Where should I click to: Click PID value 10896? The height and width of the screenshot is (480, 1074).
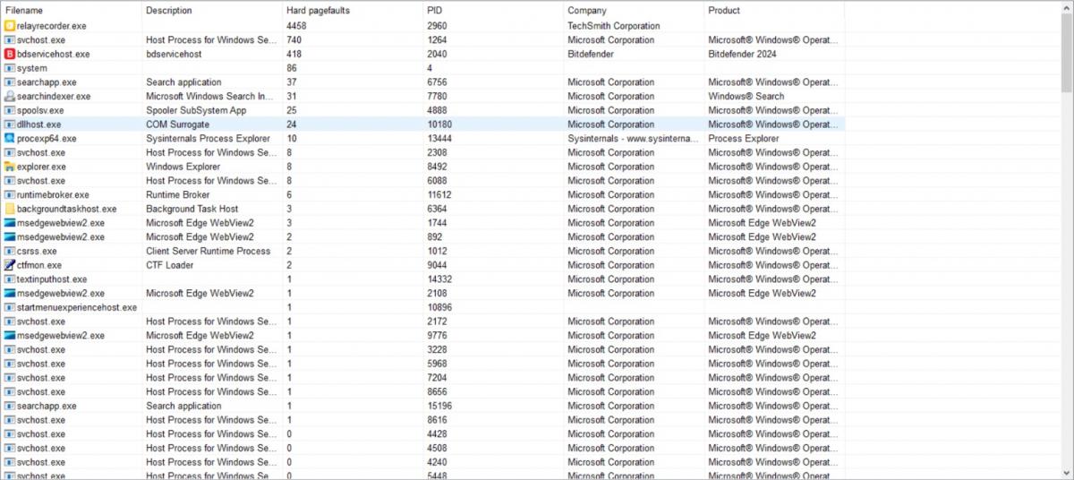click(439, 307)
